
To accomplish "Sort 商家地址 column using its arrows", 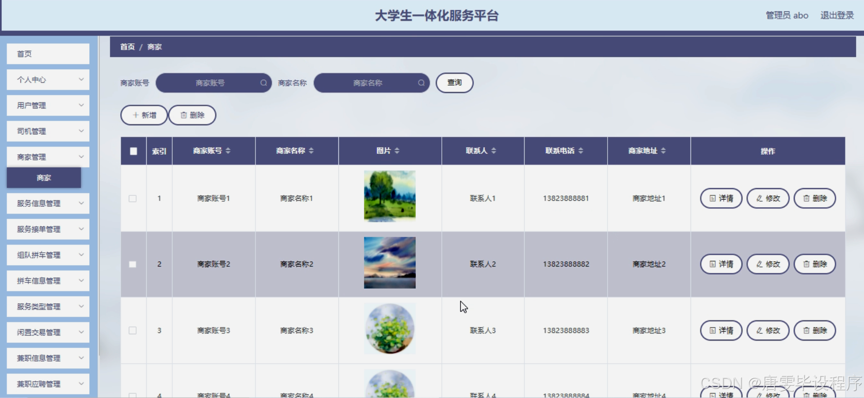I will pyautogui.click(x=663, y=151).
